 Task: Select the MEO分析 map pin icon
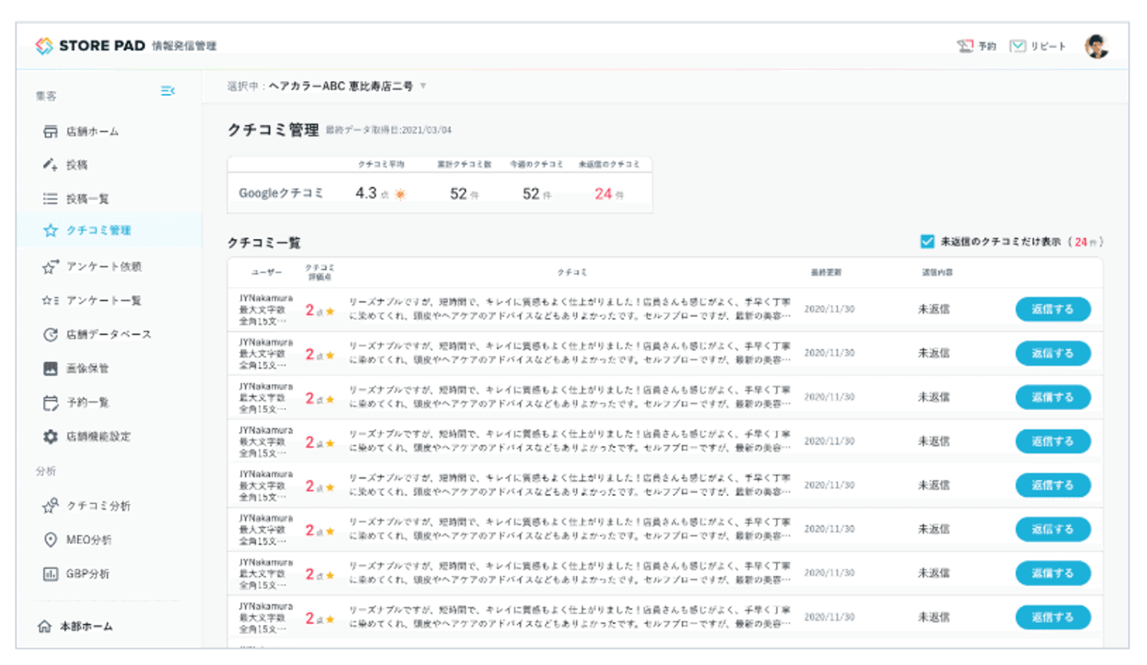coord(50,540)
